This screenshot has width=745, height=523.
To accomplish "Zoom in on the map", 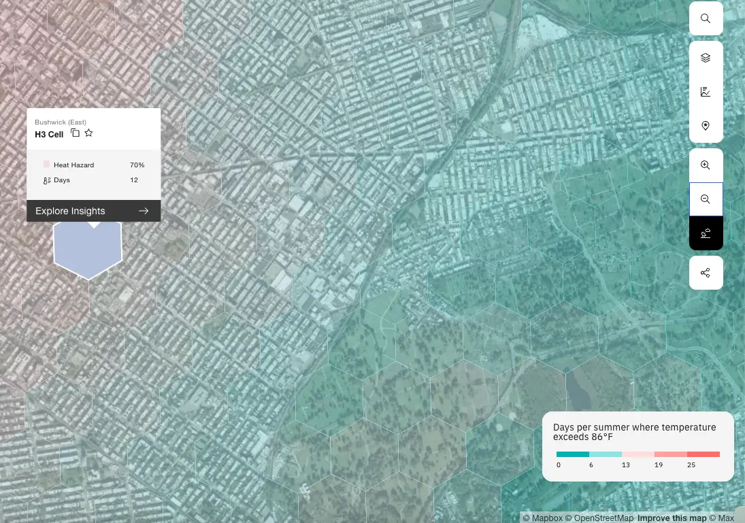I will [706, 165].
